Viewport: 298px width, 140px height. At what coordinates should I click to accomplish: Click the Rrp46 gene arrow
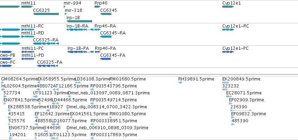[x=97, y=7]
